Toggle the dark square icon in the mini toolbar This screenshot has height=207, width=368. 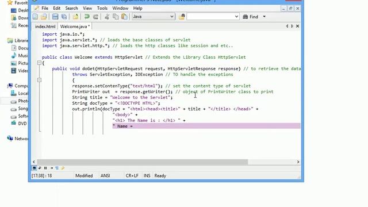[x=34, y=168]
